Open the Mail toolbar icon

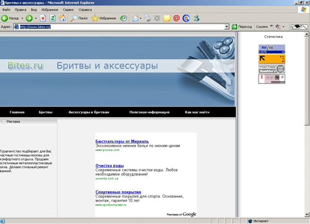[136, 19]
